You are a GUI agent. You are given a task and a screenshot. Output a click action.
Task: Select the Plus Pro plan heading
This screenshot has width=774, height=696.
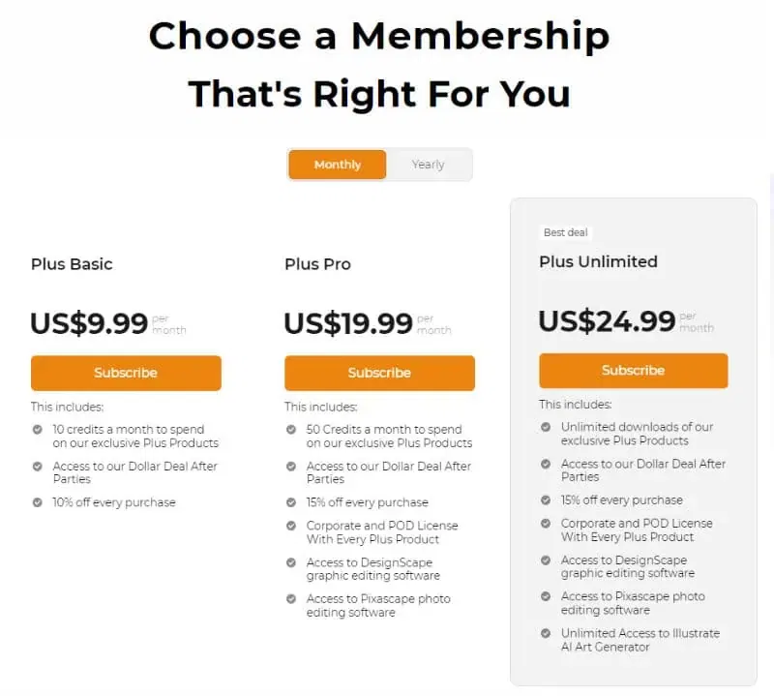click(317, 263)
